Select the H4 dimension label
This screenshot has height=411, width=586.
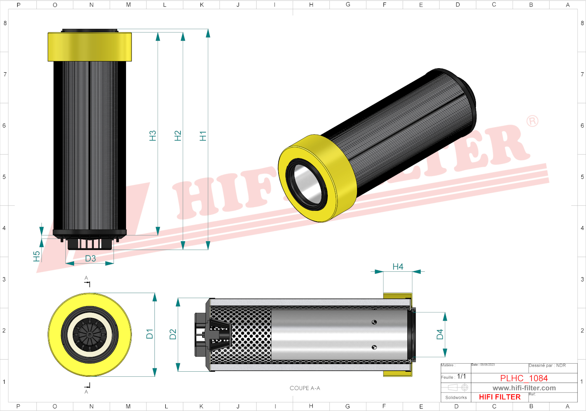tap(398, 267)
